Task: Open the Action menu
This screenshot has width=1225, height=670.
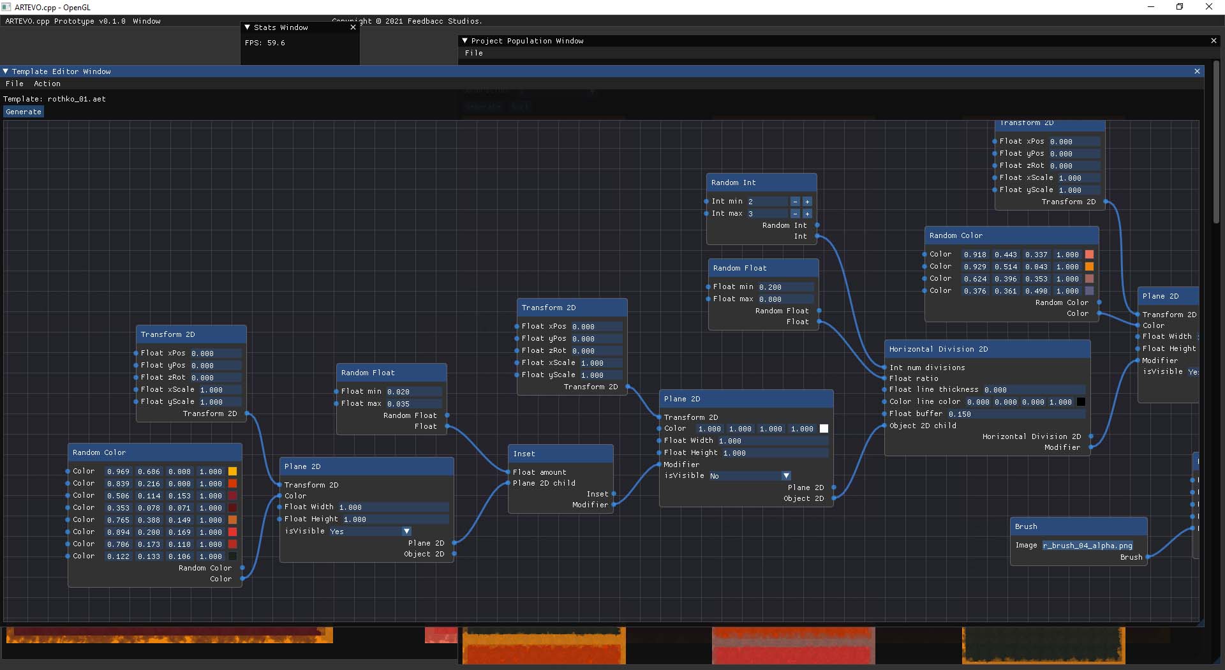Action: pyautogui.click(x=47, y=84)
